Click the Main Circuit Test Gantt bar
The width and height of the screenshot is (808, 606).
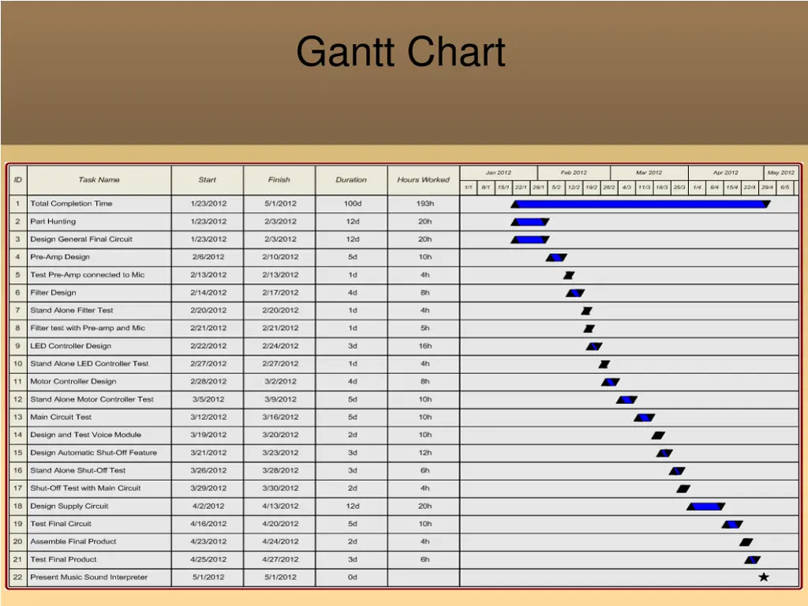[x=645, y=417]
